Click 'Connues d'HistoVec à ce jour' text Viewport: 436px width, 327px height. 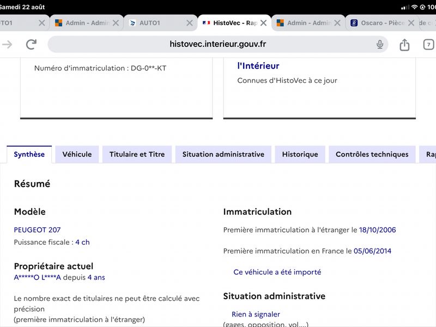pos(287,81)
